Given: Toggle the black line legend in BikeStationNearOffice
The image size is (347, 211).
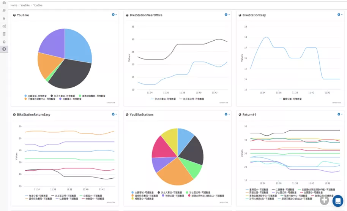Looking at the screenshot, I should click(192, 99).
